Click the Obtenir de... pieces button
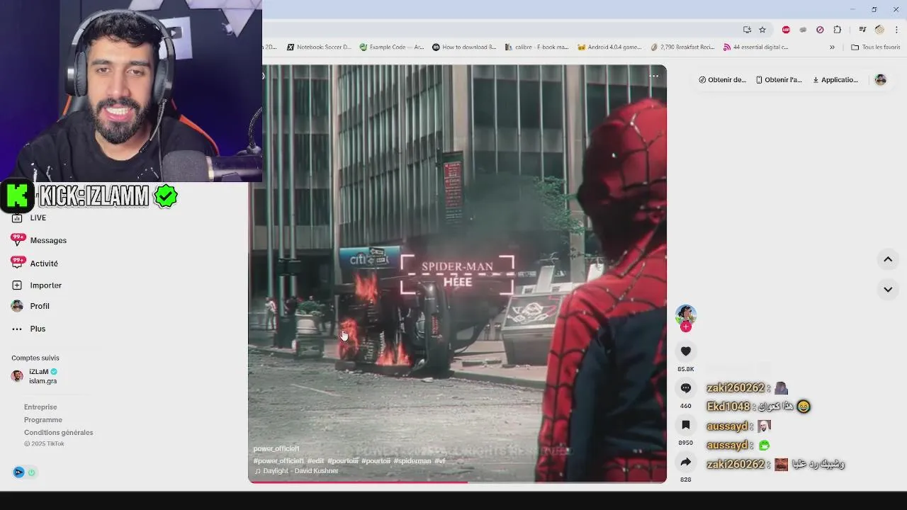 [722, 80]
